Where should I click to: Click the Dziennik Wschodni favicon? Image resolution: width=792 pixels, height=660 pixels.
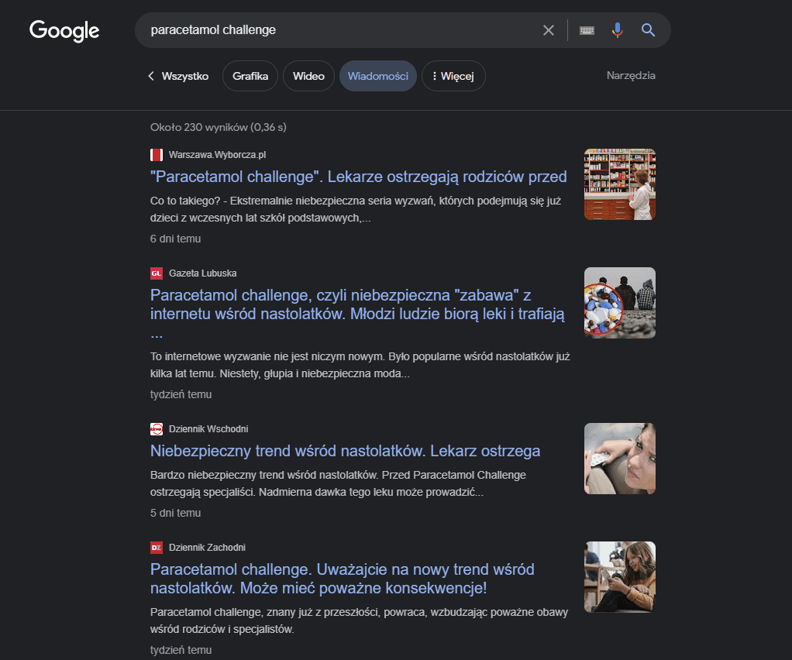click(x=157, y=428)
